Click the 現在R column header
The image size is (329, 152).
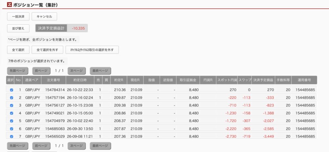pyautogui.click(x=135, y=80)
